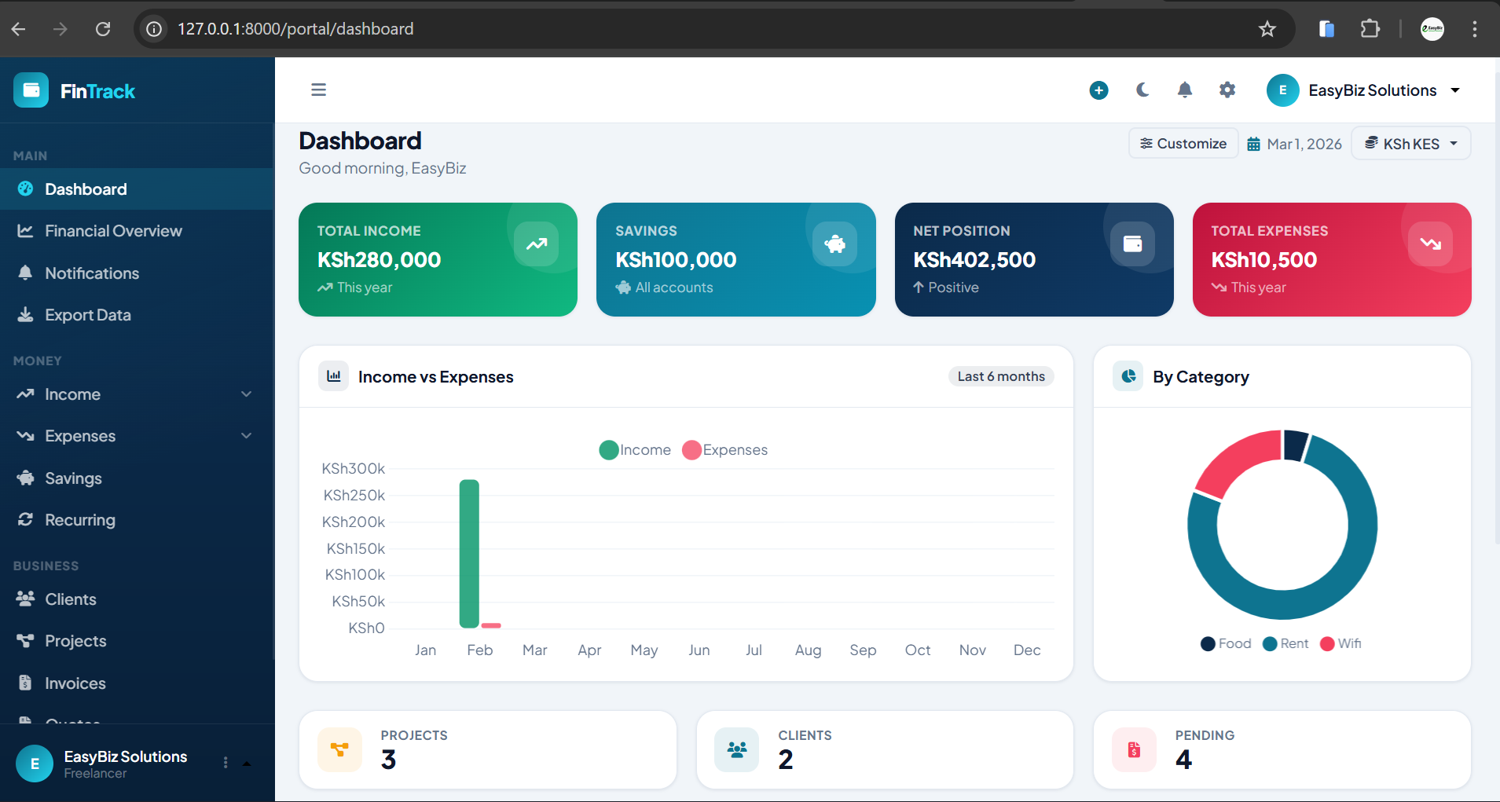Click the FinTrack logo icon
Viewport: 1500px width, 802px height.
click(x=31, y=90)
